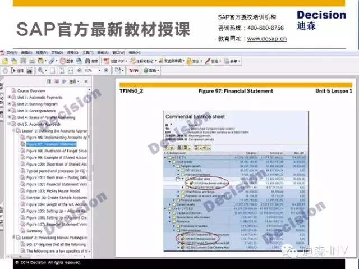The height and width of the screenshot is (269, 359).
Task: Open the 82% zoom level dropdown
Action: (100, 71)
